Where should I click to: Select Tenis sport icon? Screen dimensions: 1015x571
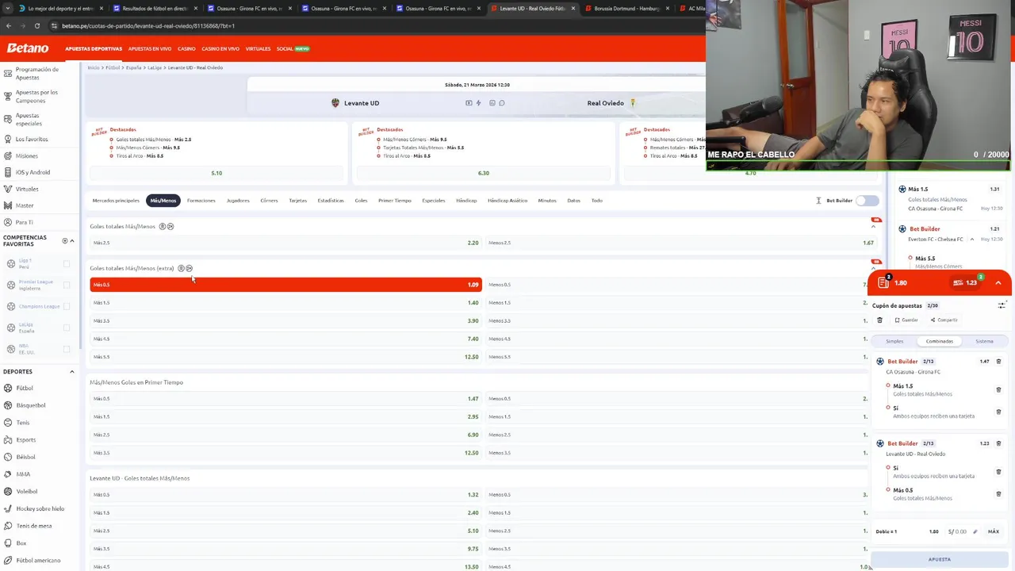[x=8, y=423]
